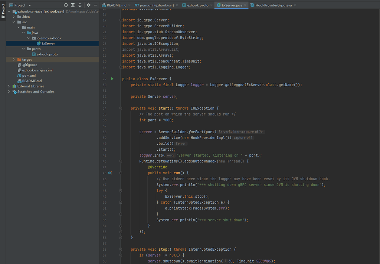Close the README.md editor tab
Image resolution: width=380 pixels, height=264 pixels.
[x=130, y=5]
